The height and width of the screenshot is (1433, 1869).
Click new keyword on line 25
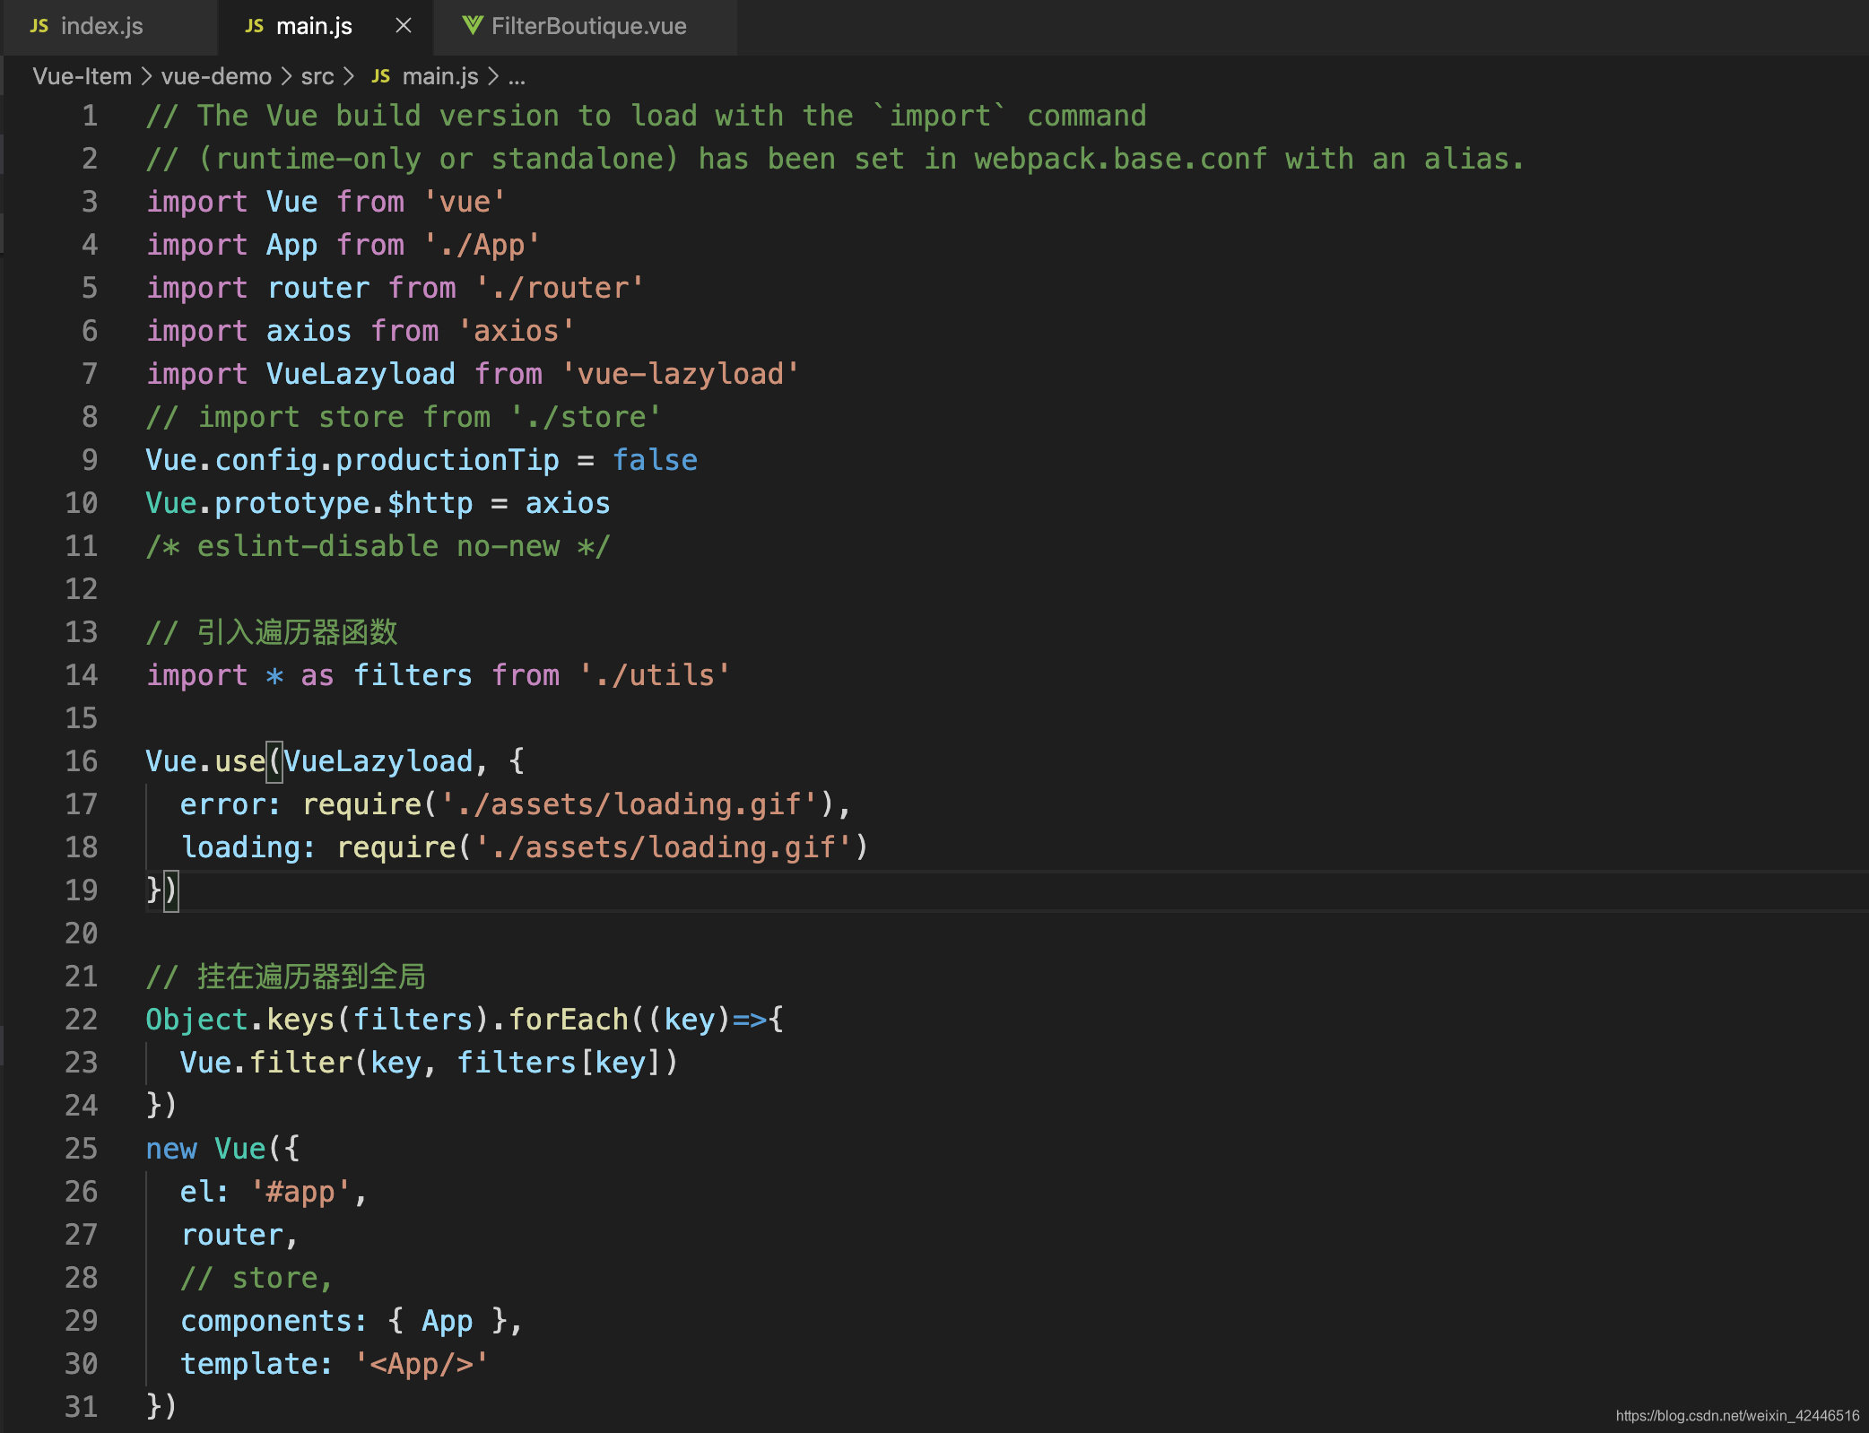pyautogui.click(x=171, y=1149)
